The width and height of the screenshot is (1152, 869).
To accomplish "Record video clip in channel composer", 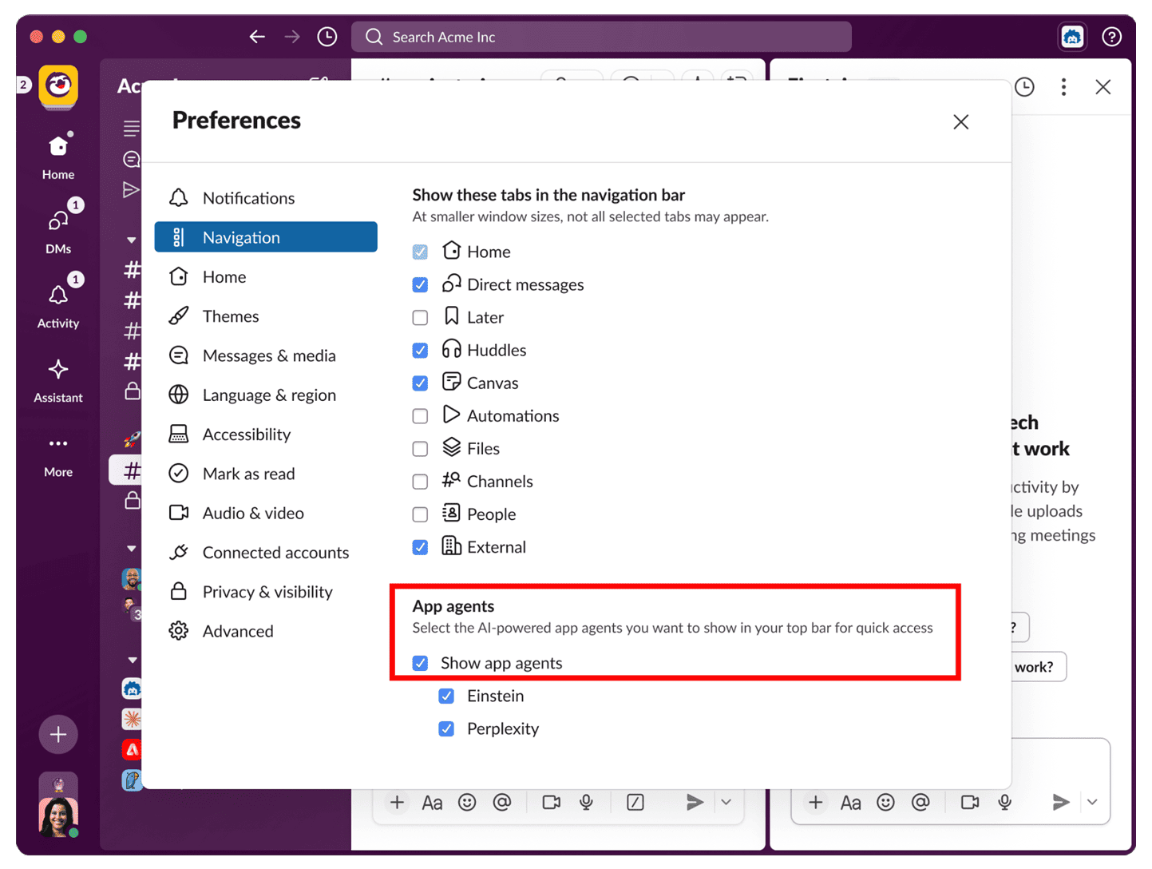I will [x=551, y=802].
